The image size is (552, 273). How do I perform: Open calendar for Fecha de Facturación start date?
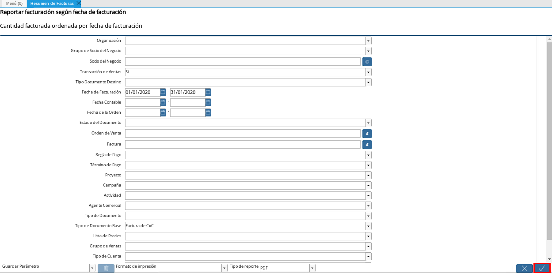click(x=163, y=92)
